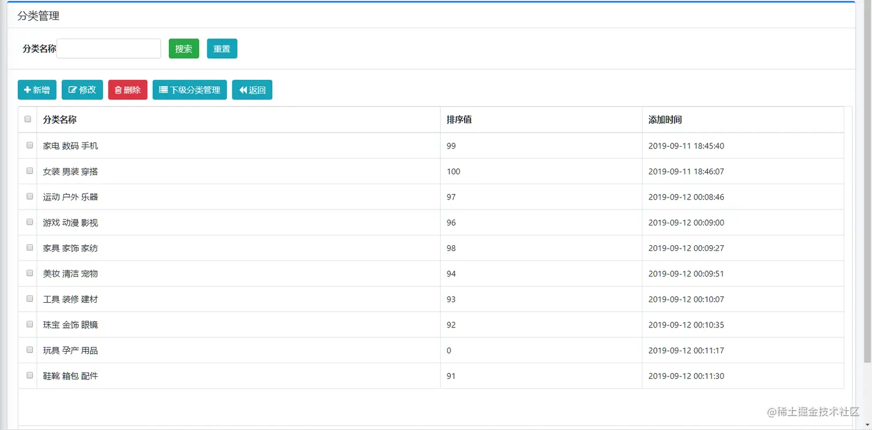Check the box for 玩具 孕产 用品
Image resolution: width=872 pixels, height=430 pixels.
pos(30,349)
